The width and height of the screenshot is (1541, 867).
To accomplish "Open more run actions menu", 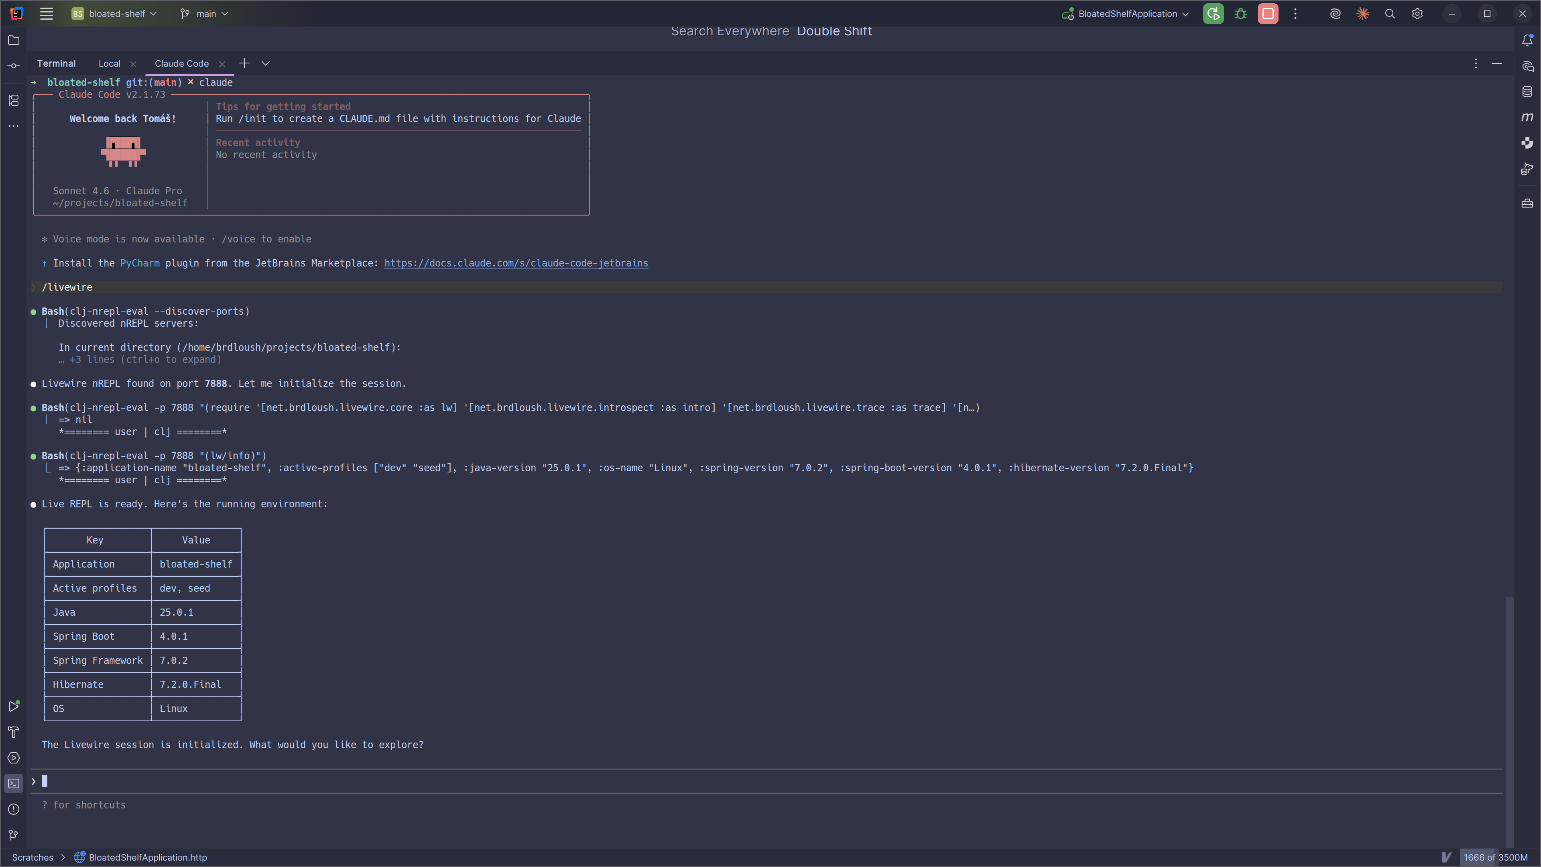I will coord(1296,13).
